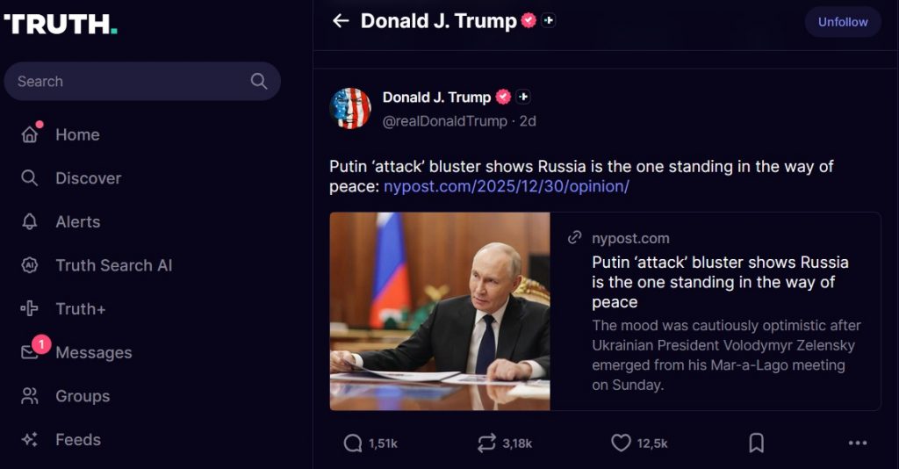This screenshot has height=469, width=899.
Task: Open the Groups section
Action: point(83,396)
